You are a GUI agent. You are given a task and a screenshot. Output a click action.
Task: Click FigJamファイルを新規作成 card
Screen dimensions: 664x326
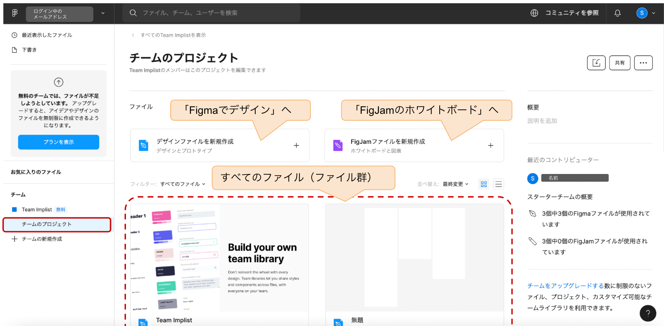point(414,146)
